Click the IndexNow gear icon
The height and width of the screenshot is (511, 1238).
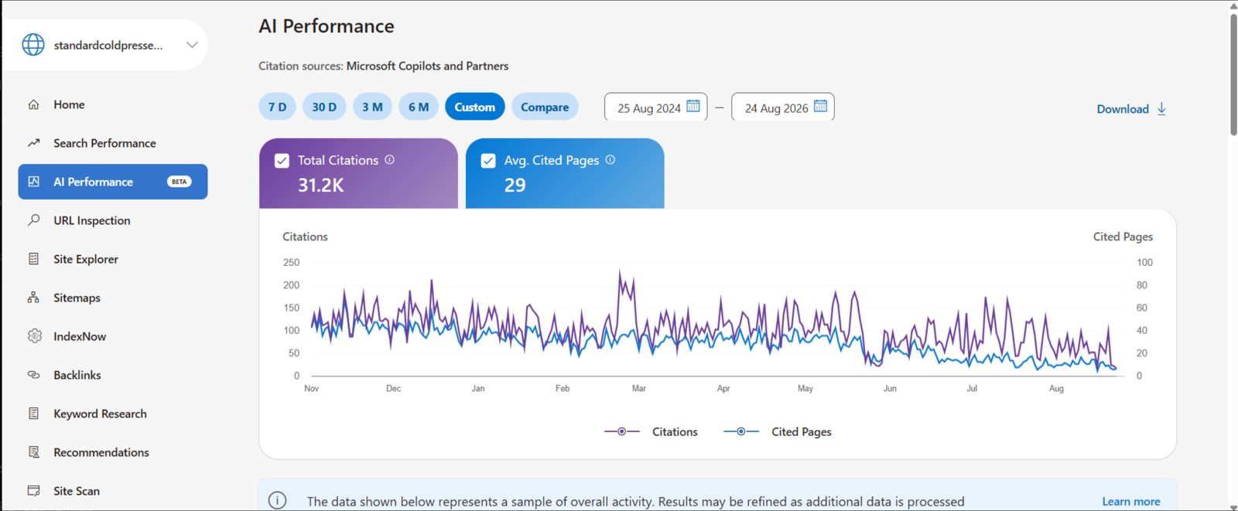[x=34, y=336]
